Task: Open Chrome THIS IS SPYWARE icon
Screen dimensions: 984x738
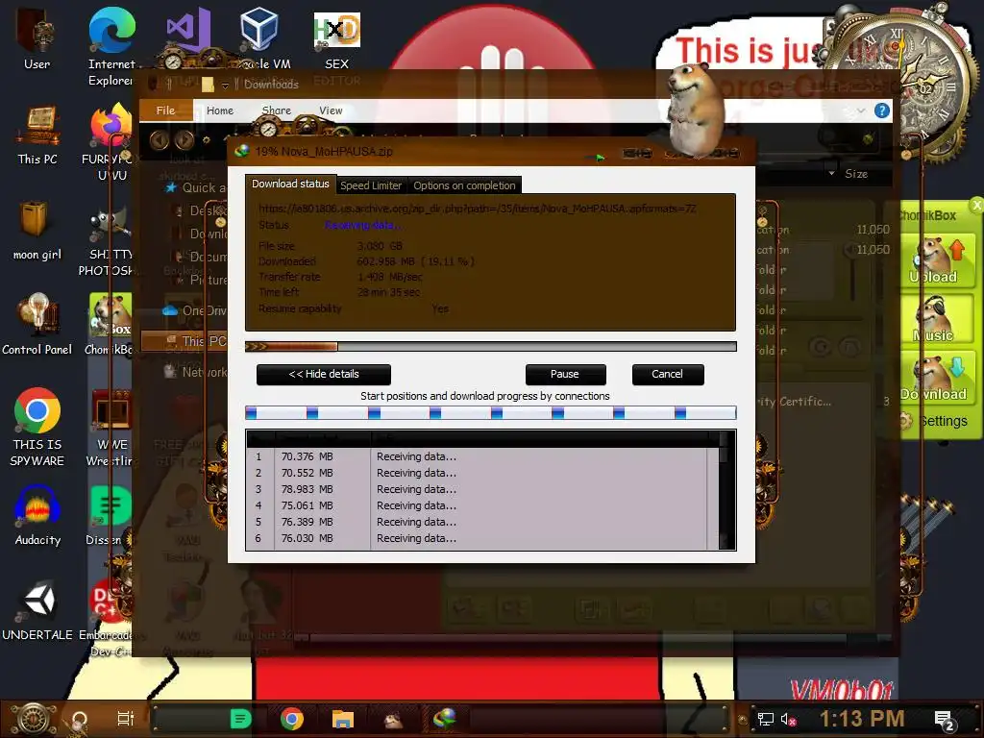Action: (37, 427)
